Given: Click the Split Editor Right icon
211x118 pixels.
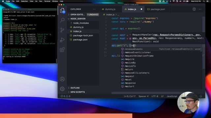Looking at the screenshot, I should [194, 9].
